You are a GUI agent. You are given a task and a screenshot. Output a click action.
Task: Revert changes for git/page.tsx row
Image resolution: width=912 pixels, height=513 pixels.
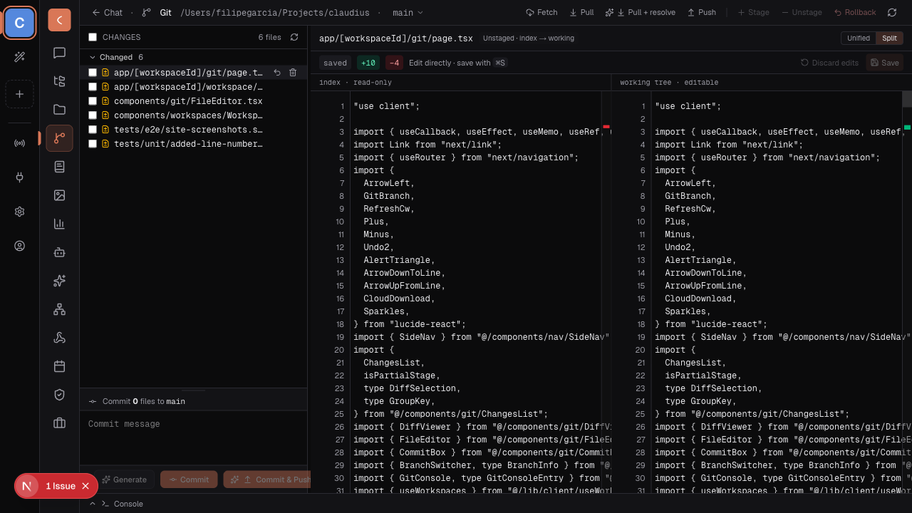click(x=277, y=73)
